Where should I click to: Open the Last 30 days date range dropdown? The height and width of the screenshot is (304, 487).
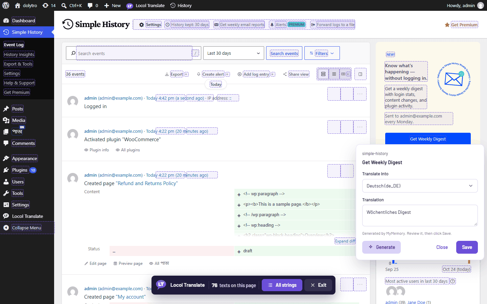(x=234, y=53)
